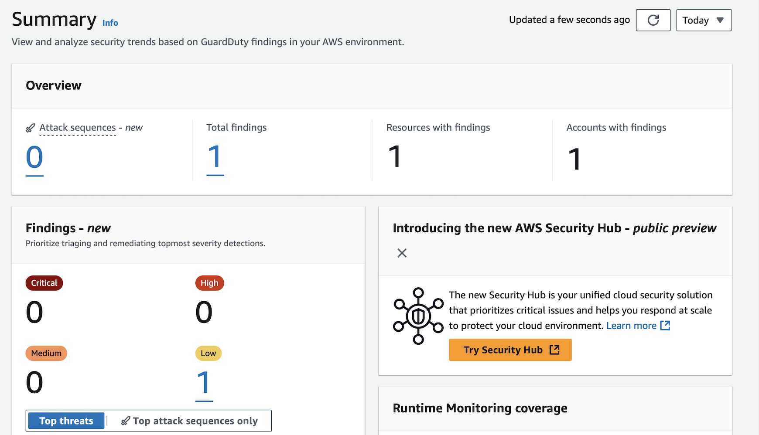Click the Accounts with findings label
Viewport: 759px width, 435px height.
(616, 128)
